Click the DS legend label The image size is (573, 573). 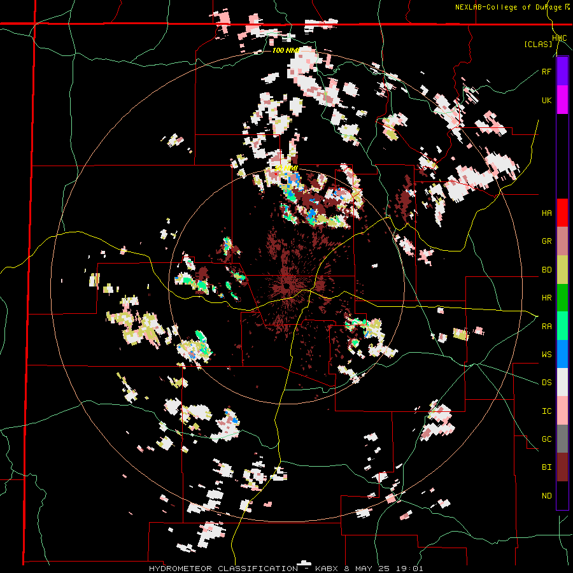(546, 383)
